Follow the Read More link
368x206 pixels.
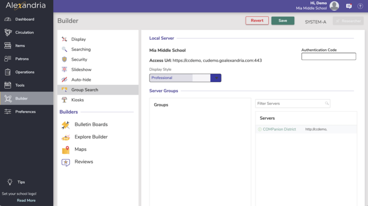coord(26,200)
